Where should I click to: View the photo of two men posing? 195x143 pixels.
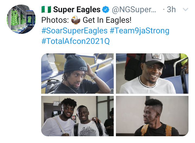click(77, 116)
